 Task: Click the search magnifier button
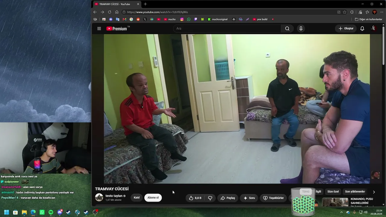tap(287, 29)
